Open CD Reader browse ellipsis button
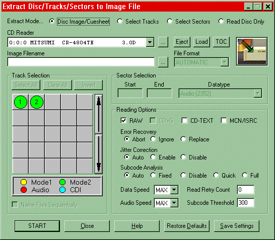This screenshot has height=240, width=275. [163, 42]
